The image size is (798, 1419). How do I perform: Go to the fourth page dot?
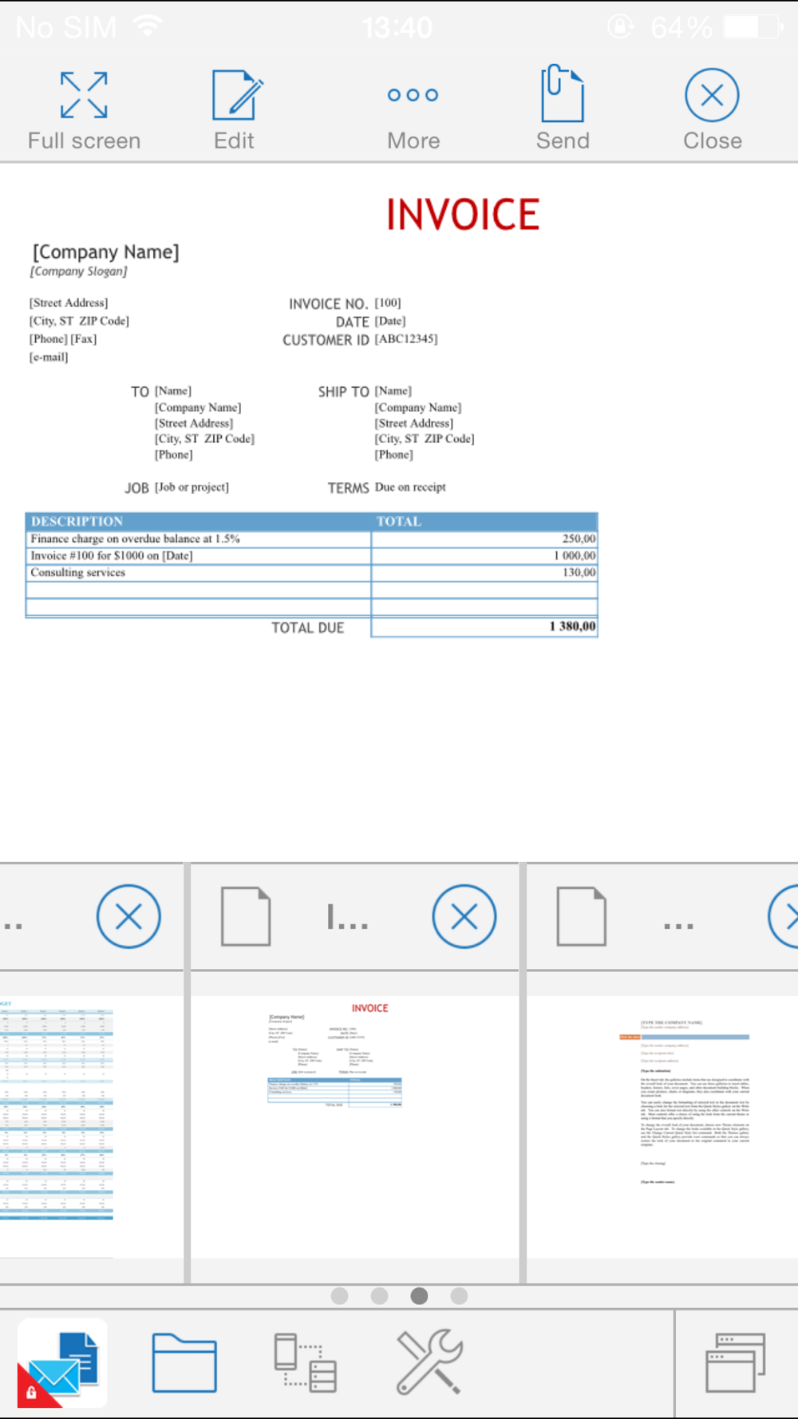459,1296
